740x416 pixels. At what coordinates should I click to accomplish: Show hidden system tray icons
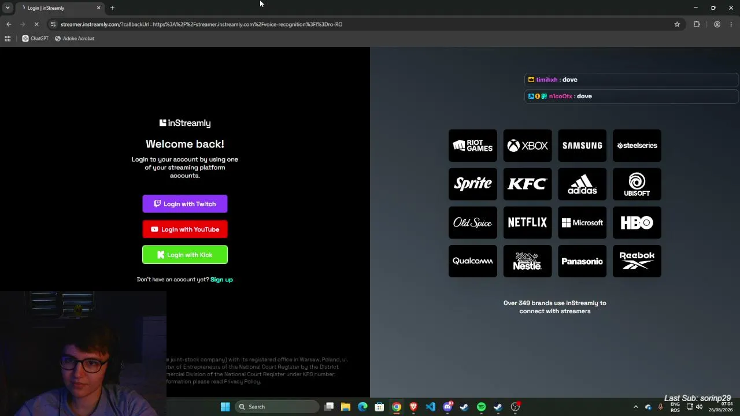point(636,407)
